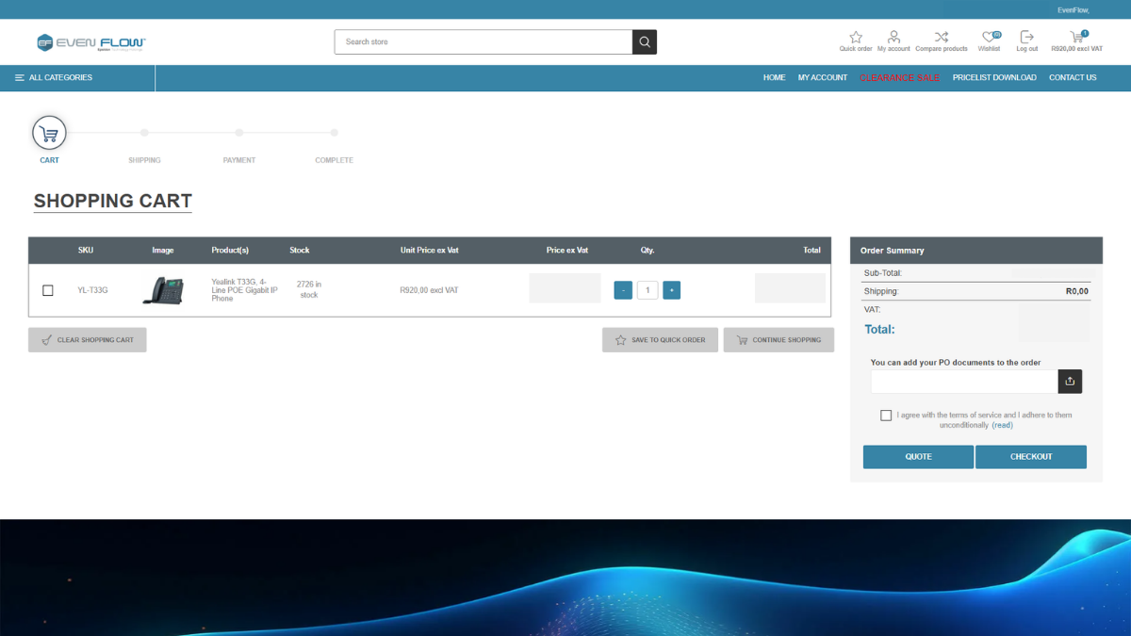
Task: Click the PO document upload icon
Action: tap(1070, 382)
